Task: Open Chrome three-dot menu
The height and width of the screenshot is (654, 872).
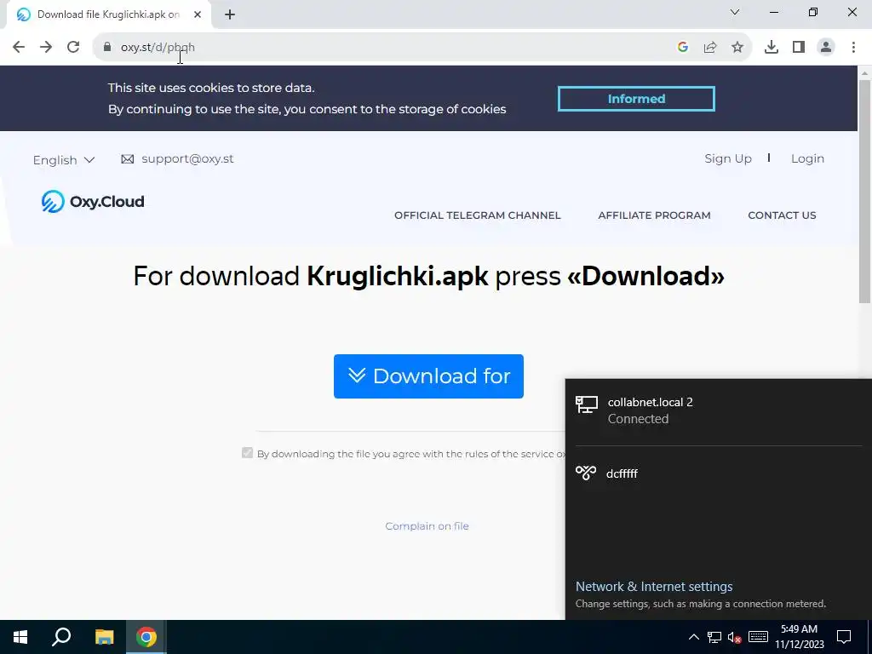Action: (853, 48)
